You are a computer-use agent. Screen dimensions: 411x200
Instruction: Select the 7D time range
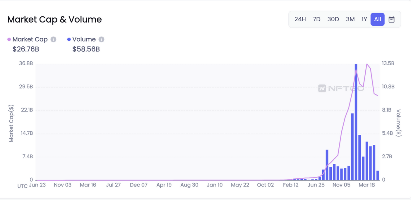coord(316,19)
